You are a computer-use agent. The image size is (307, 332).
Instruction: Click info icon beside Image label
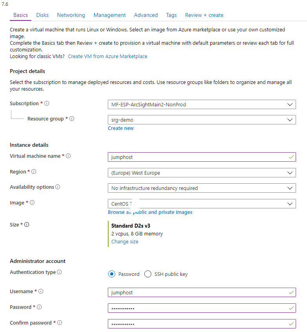[x=32, y=203]
